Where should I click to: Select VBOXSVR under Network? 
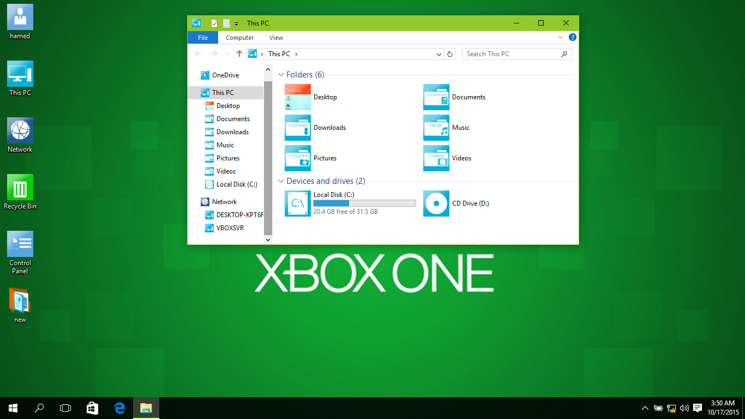230,228
